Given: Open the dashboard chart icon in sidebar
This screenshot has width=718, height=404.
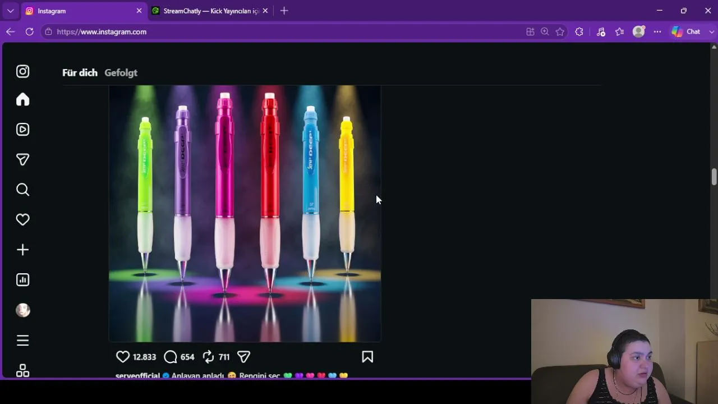Looking at the screenshot, I should (x=22, y=280).
